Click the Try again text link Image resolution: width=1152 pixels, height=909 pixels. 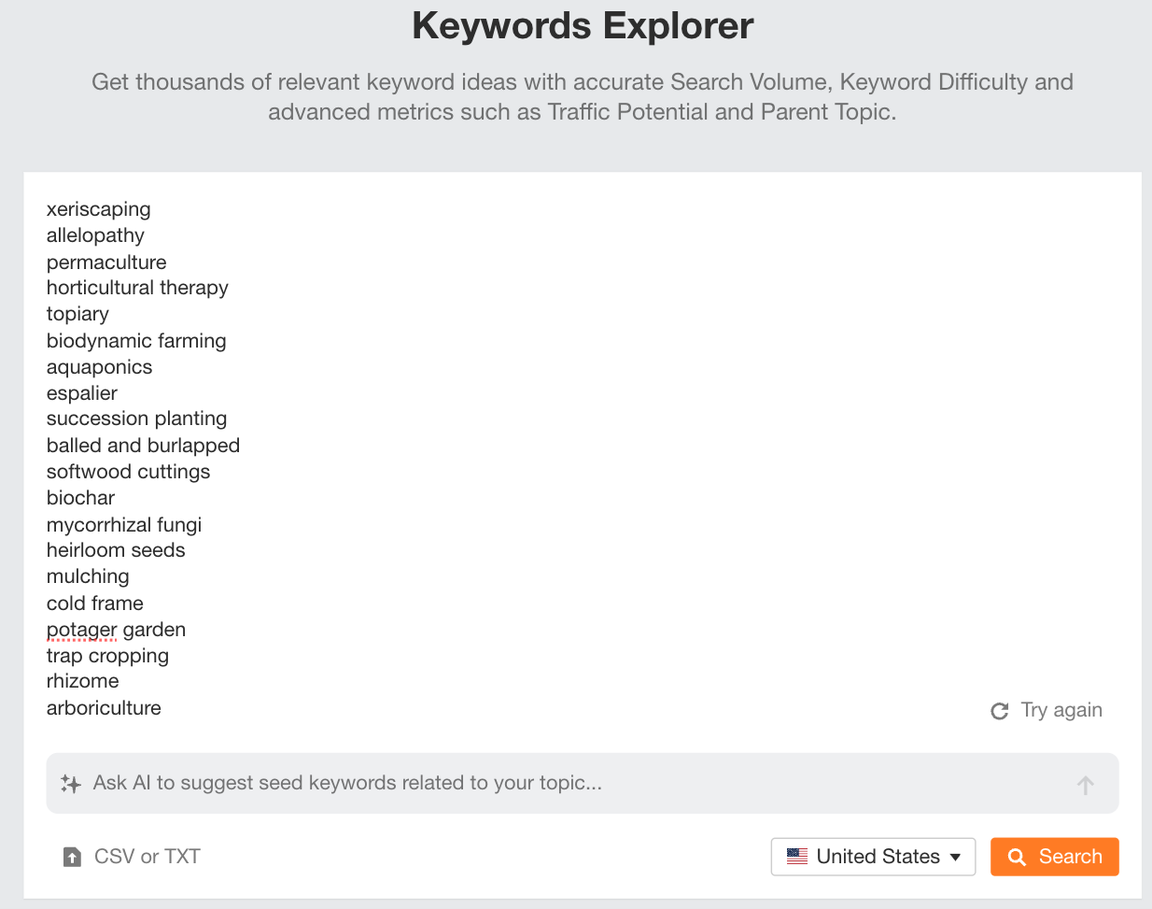click(1061, 710)
